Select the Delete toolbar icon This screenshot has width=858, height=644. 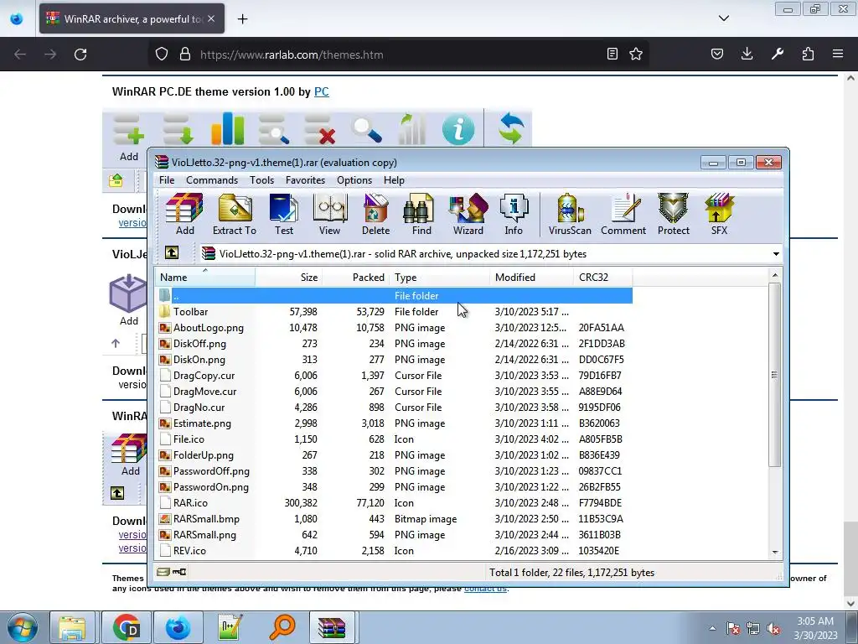coord(375,214)
